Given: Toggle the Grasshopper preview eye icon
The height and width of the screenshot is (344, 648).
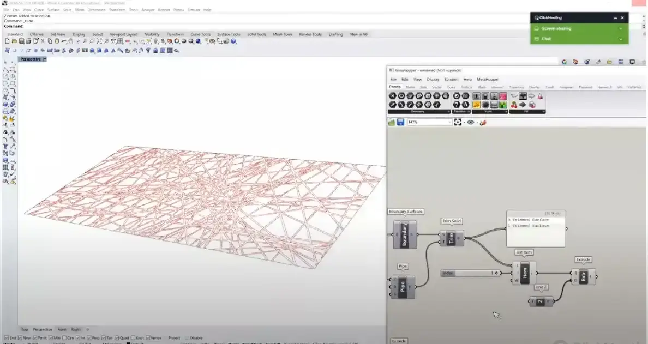Looking at the screenshot, I should (x=471, y=122).
